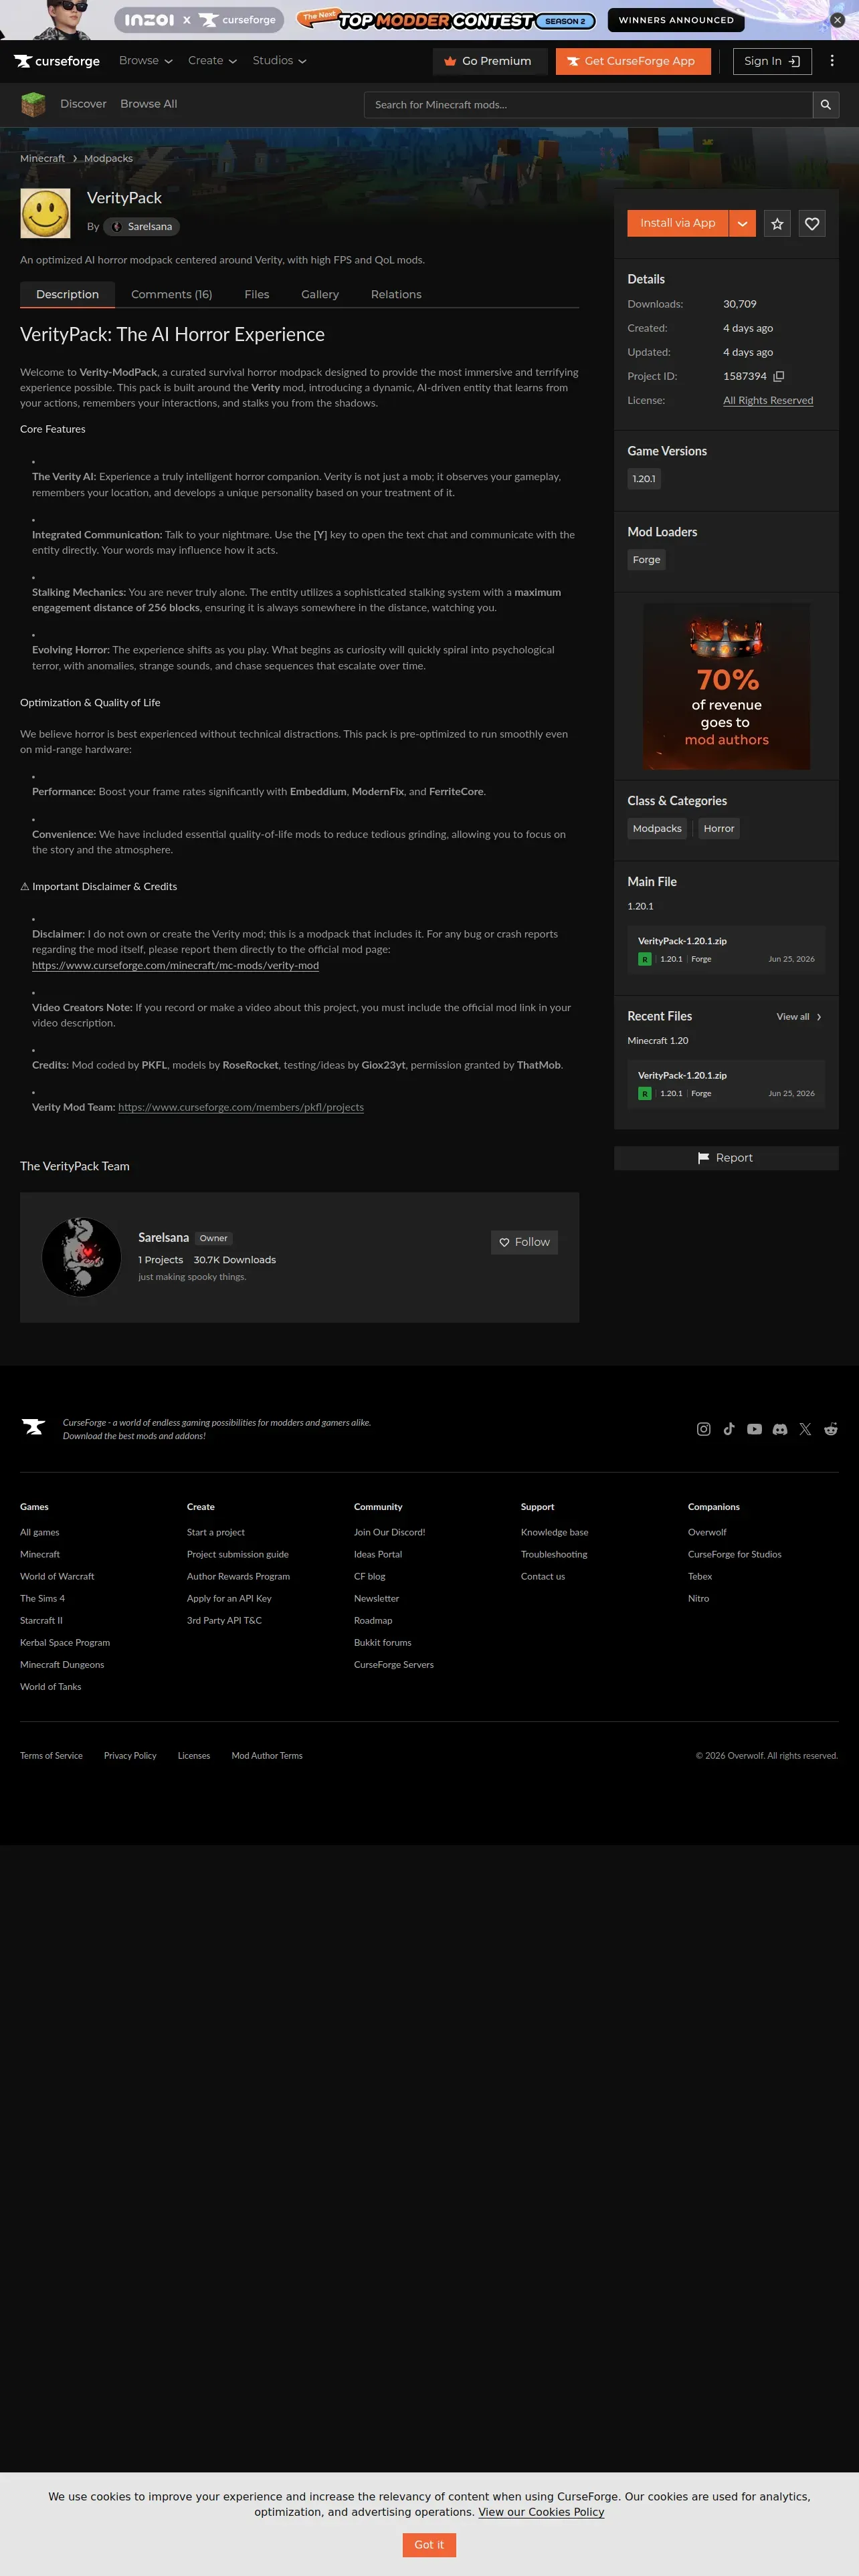Open footer Start a project link
The width and height of the screenshot is (859, 2576).
pyautogui.click(x=216, y=1532)
